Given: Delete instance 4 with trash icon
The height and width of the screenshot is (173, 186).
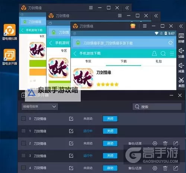Looking at the screenshot, I should click(165, 168).
